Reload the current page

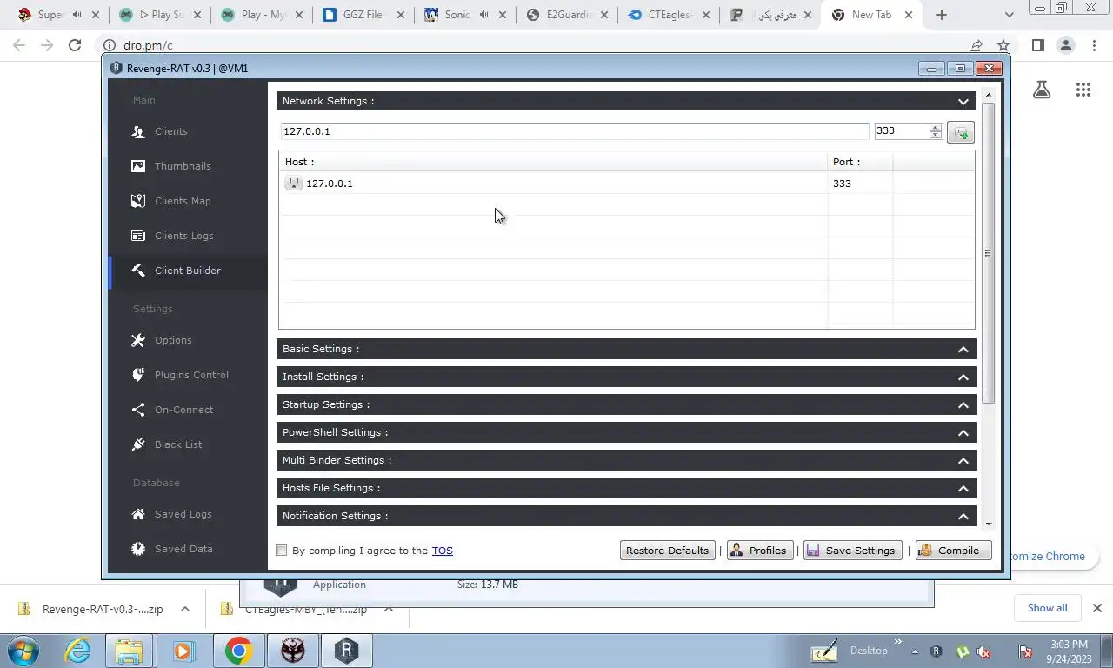pyautogui.click(x=75, y=45)
